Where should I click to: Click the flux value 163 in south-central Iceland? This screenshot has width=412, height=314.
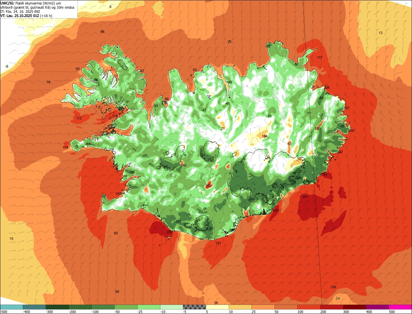coord(208,186)
